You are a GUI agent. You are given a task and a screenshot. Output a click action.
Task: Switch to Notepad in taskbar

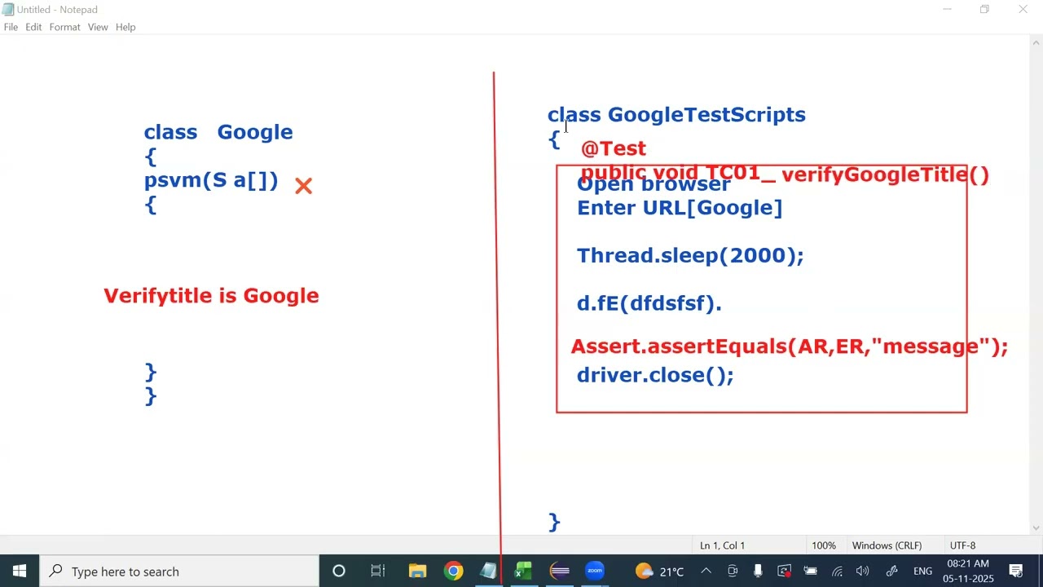[x=488, y=572]
